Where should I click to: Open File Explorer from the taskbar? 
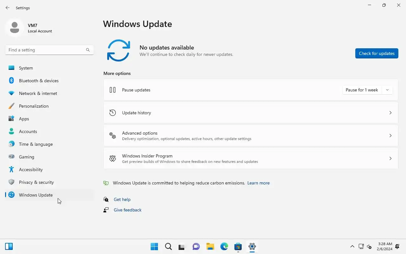pos(210,246)
